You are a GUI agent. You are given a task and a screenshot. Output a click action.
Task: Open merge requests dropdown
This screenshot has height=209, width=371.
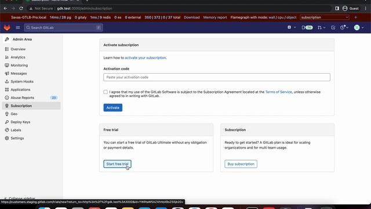coord(321,27)
